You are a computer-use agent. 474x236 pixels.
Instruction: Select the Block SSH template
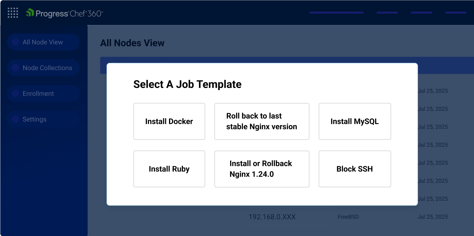355,169
